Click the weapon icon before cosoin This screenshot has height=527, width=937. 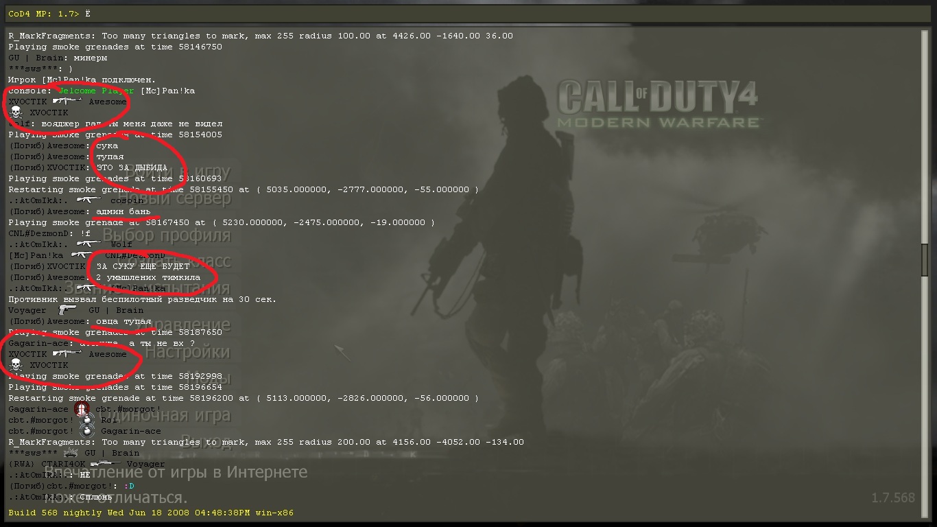point(90,200)
